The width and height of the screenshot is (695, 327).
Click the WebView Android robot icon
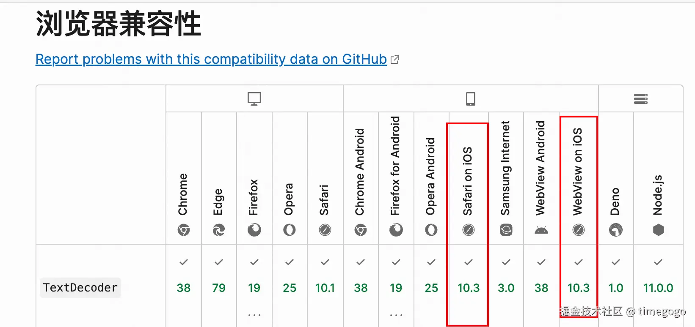click(541, 230)
